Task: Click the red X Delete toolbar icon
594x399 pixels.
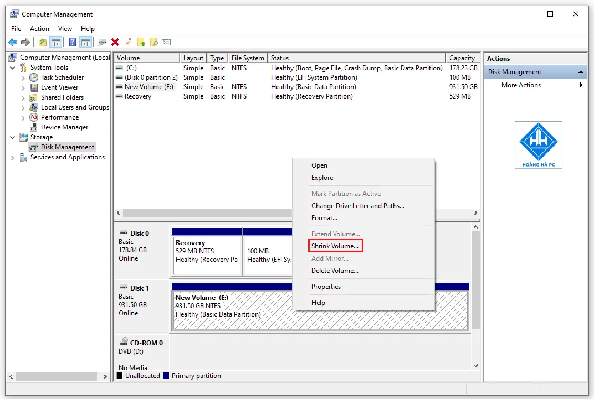Action: click(115, 43)
